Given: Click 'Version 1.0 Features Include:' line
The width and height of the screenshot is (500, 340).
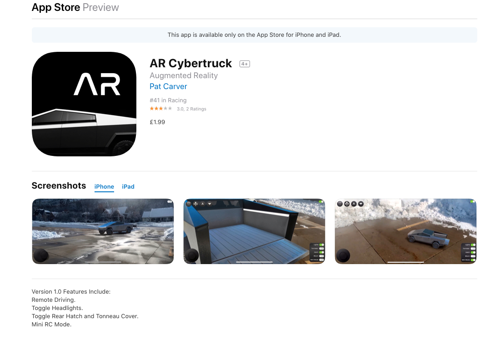Looking at the screenshot, I should [x=71, y=291].
